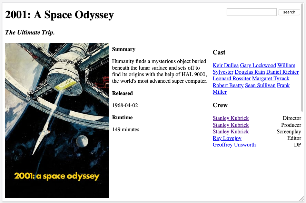Click the "Director" role label

click(292, 118)
